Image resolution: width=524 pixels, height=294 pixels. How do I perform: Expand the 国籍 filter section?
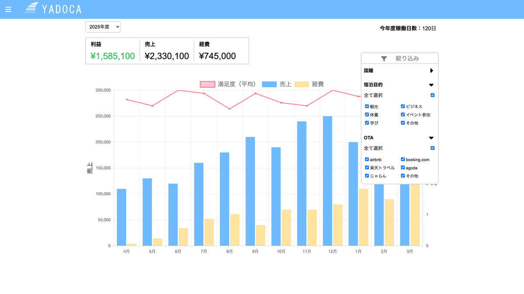431,71
